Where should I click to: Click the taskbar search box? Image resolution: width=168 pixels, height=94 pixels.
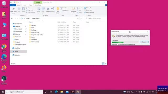pos(24,92)
